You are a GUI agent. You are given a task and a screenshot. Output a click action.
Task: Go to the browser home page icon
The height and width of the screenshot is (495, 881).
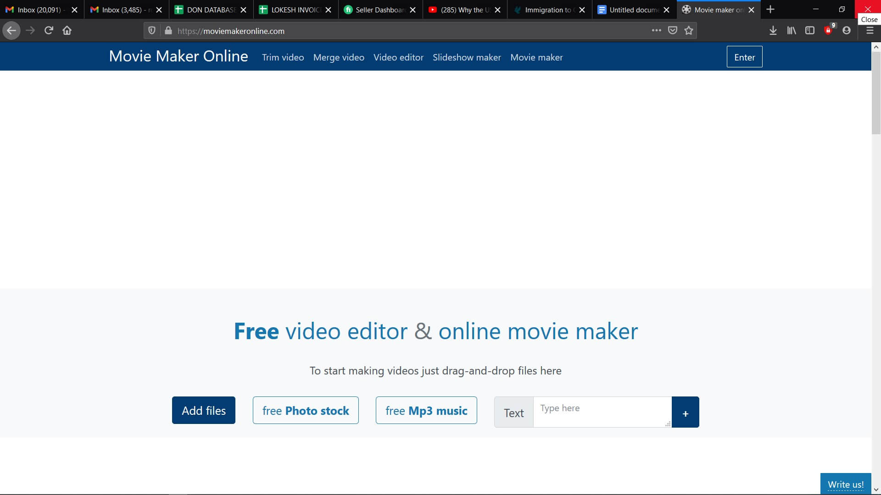click(x=67, y=31)
